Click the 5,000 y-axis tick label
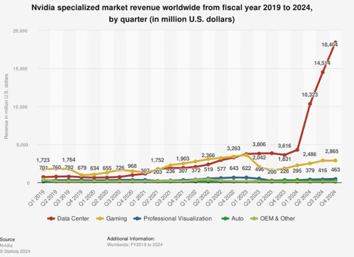Viewport: 354px width, 257px height. 22,145
